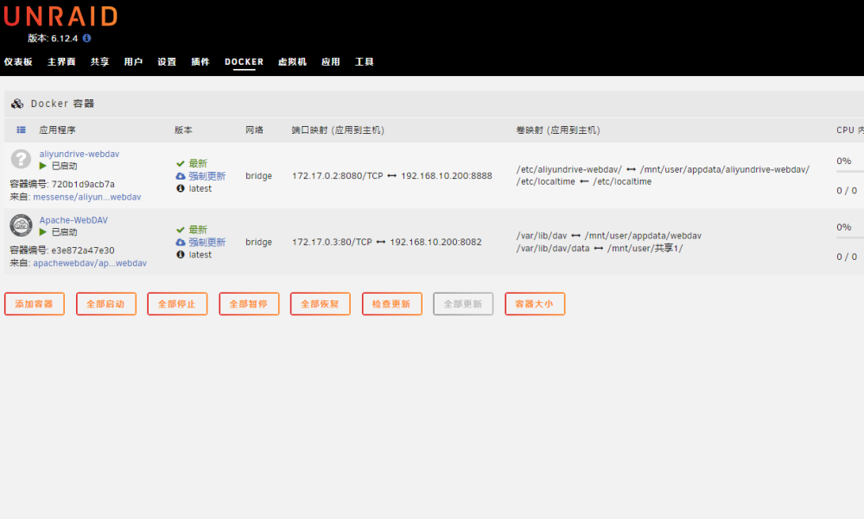Click 192.168.10.200:8082 host port text

pyautogui.click(x=435, y=242)
